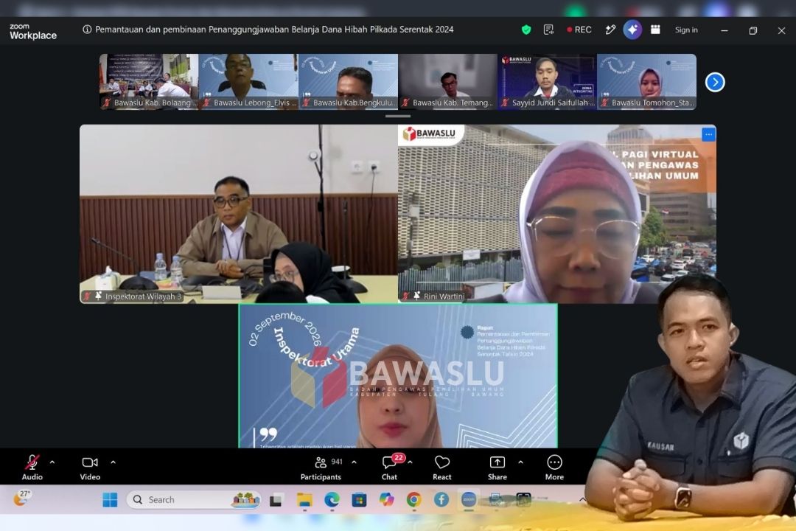Open the AI Companion sparkle icon
This screenshot has width=796, height=531.
(632, 30)
